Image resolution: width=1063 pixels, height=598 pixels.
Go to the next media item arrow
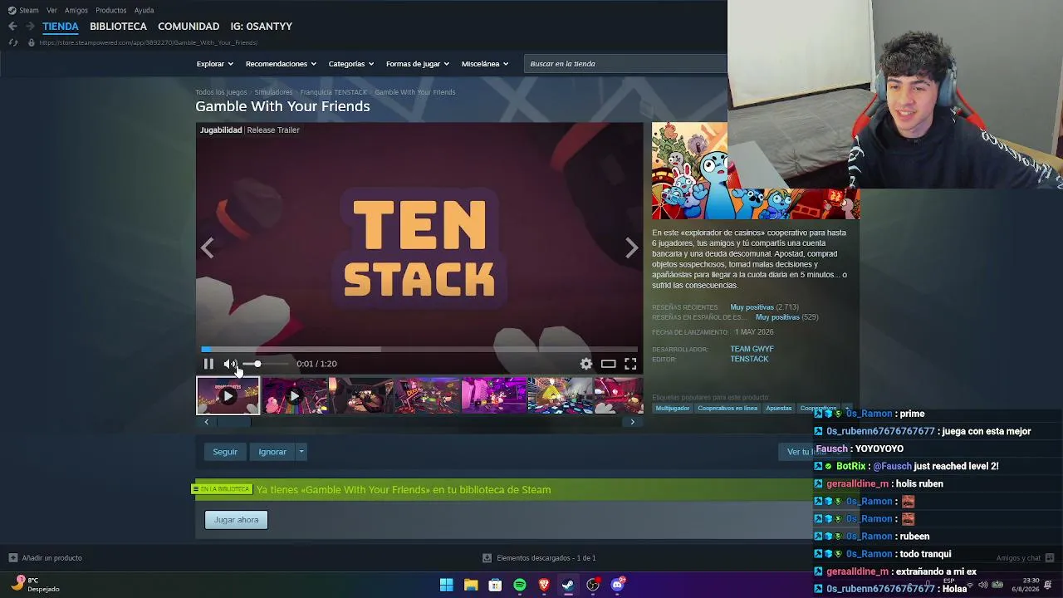tap(632, 248)
